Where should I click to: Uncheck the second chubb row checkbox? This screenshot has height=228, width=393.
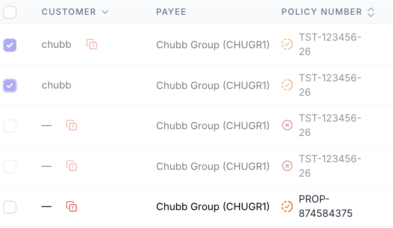coord(10,85)
